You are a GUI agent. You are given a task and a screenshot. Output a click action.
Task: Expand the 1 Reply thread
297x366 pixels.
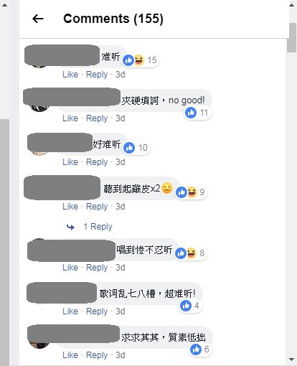click(98, 227)
